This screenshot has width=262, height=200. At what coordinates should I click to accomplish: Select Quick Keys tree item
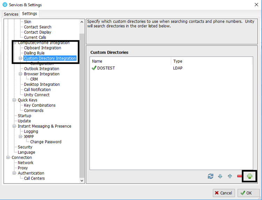(28, 100)
